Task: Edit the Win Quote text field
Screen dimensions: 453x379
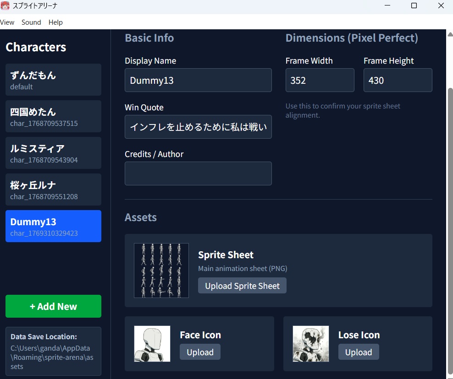Action: click(x=198, y=127)
